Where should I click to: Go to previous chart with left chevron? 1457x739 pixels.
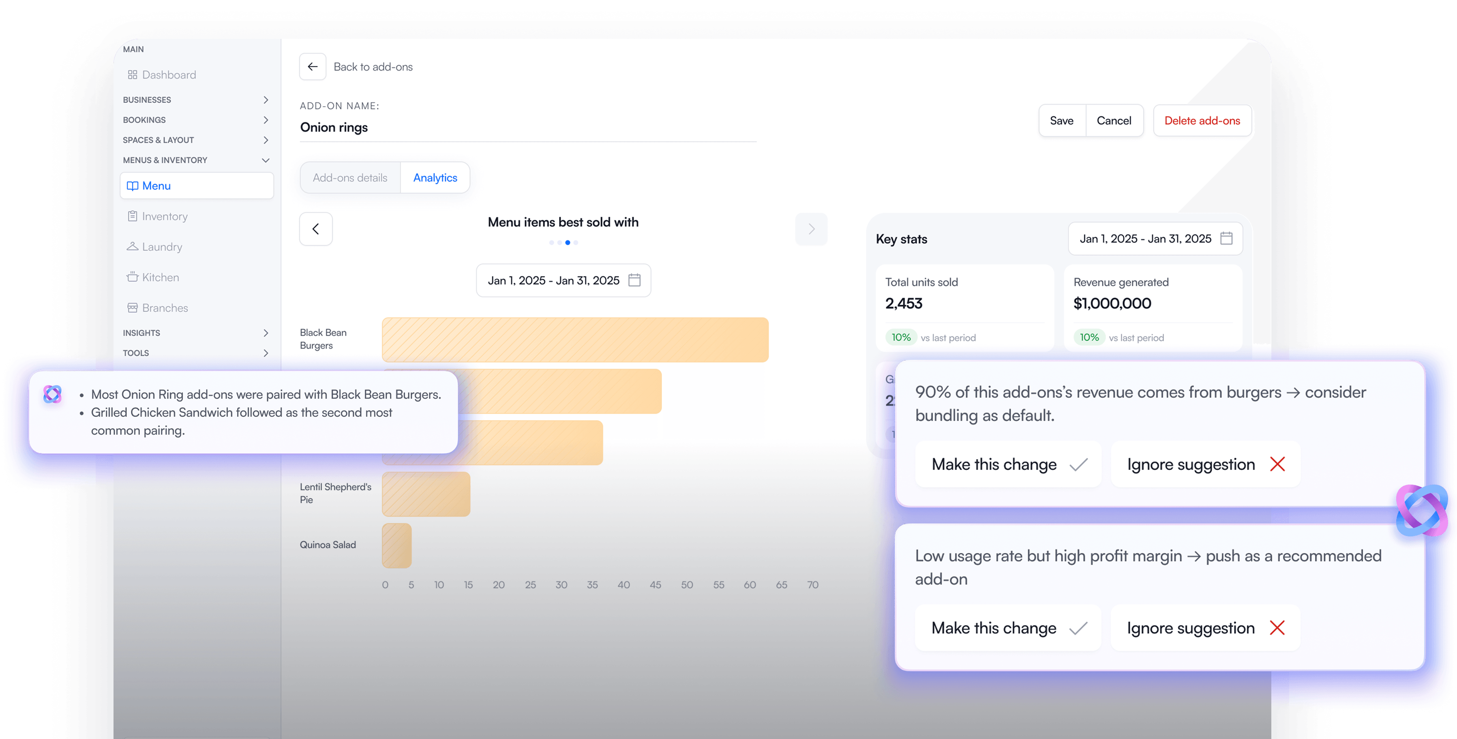316,229
